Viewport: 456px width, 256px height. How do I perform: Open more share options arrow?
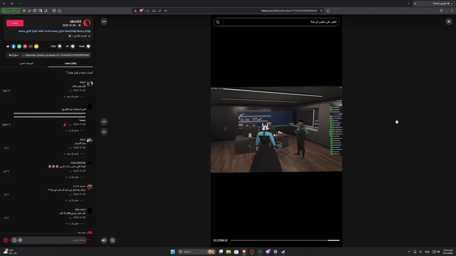click(7, 46)
